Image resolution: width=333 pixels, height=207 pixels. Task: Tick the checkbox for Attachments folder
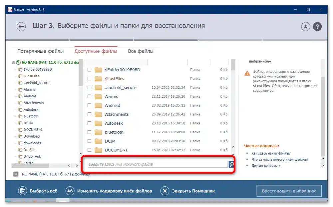coord(89,114)
